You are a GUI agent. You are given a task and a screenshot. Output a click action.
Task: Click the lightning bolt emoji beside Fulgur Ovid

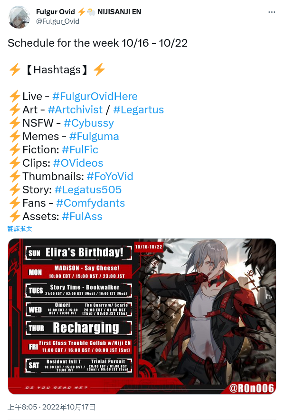pos(82,12)
